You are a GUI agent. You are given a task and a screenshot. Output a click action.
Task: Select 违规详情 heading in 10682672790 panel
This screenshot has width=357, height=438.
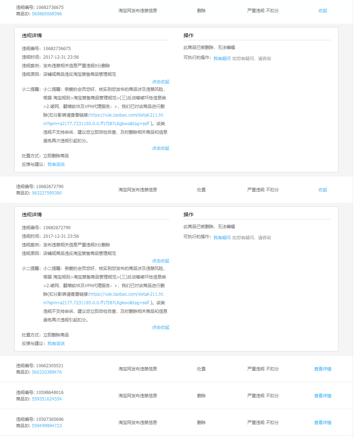point(32,215)
